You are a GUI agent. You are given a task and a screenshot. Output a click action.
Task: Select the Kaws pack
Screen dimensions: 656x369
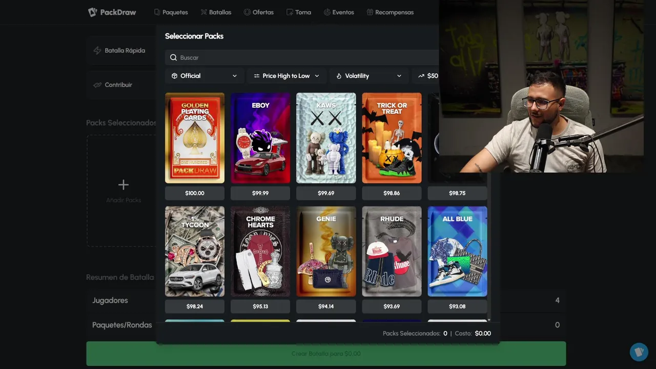point(326,138)
